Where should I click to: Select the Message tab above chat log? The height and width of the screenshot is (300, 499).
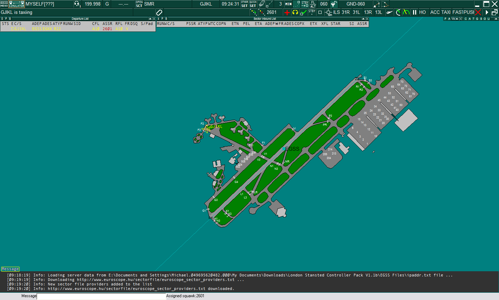pyautogui.click(x=10, y=269)
